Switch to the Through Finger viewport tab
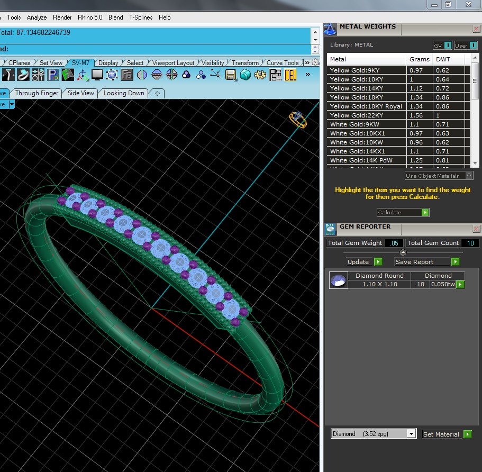Screen dimensions: 482x472 [x=37, y=93]
